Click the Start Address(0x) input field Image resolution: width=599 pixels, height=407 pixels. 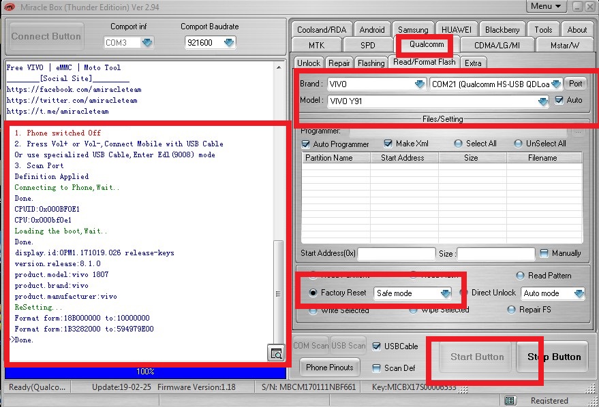(x=396, y=254)
